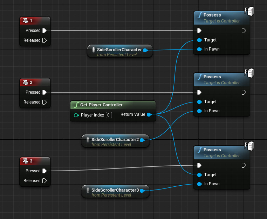Screen dimensions: 267x219
Task: Click exec output pin of top Possess node
Action: [x=244, y=31]
